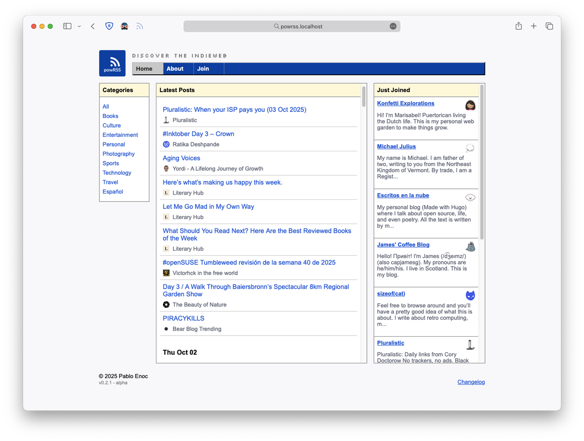Open the Join tab
This screenshot has height=441, width=584.
pyautogui.click(x=203, y=69)
